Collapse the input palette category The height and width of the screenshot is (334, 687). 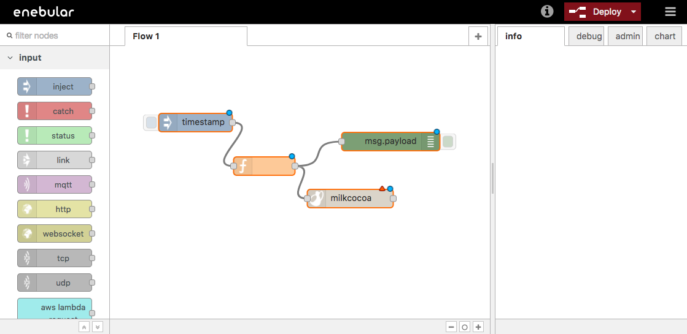10,58
